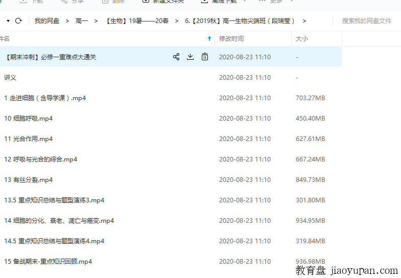Share the 【期末冲刺】必修一重难点大通关 folder
Image resolution: width=401 pixels, height=278 pixels.
[176, 57]
